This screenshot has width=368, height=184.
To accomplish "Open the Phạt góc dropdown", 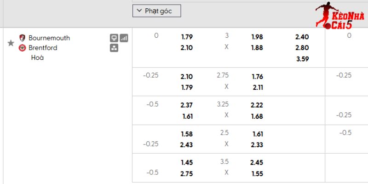I will click(156, 11).
